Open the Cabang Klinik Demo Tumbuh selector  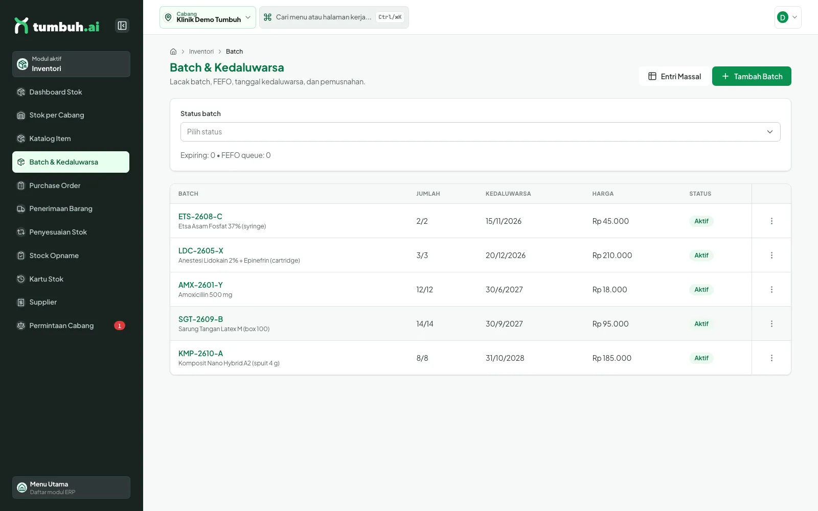(x=208, y=17)
